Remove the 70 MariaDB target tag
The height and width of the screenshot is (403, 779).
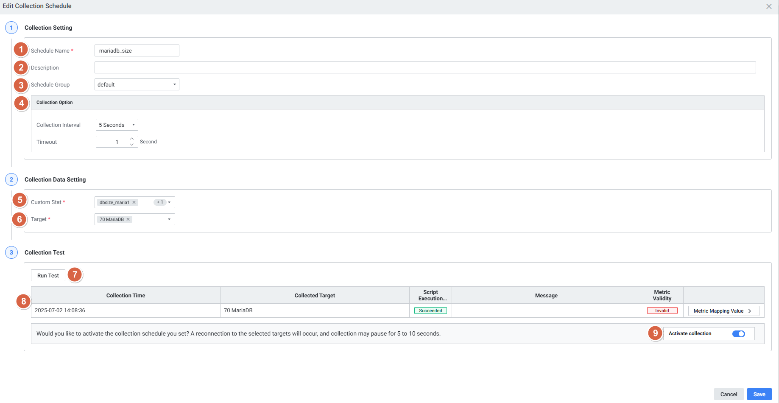(128, 219)
